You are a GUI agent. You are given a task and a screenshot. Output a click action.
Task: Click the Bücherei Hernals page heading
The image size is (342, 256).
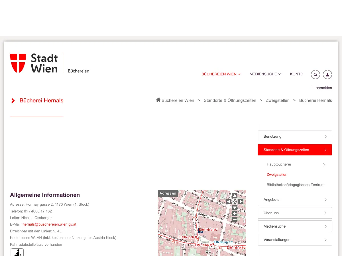click(42, 101)
